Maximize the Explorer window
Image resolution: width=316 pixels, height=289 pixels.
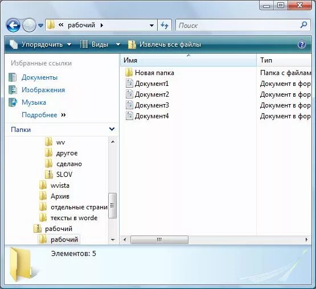pyautogui.click(x=281, y=6)
